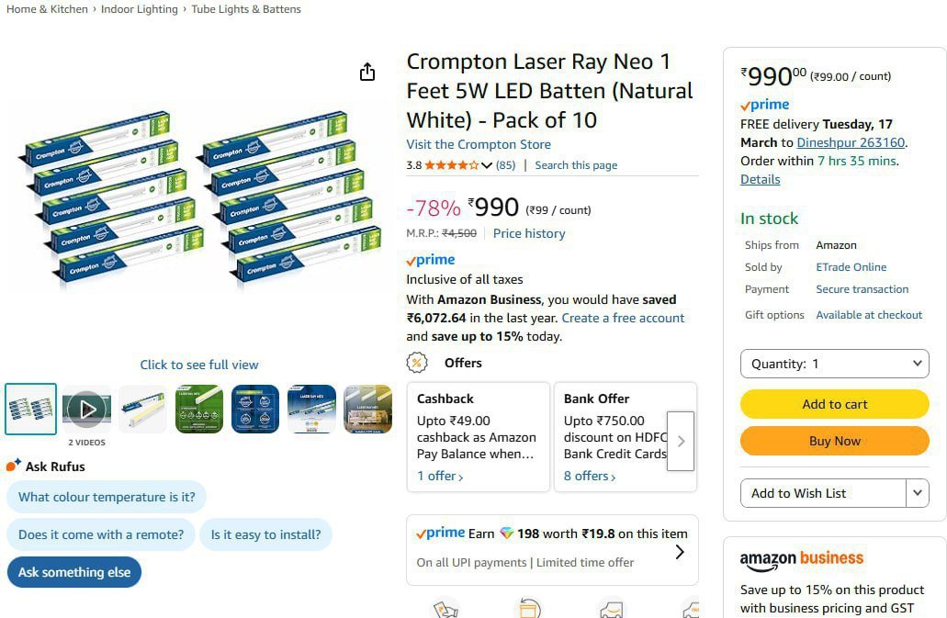Open the Price history link
This screenshot has width=947, height=618.
coord(529,233)
